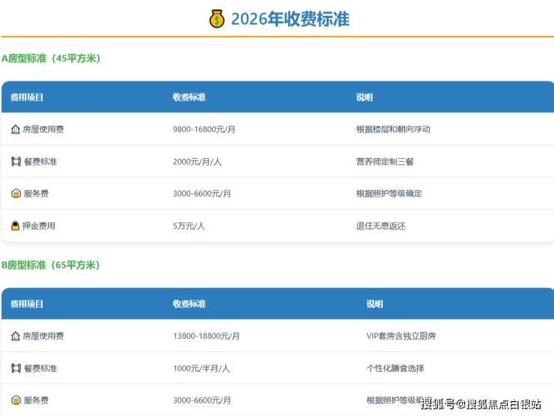Image resolution: width=554 pixels, height=416 pixels.
Task: Click the 搜狐号@搜狐焦点白银站 watermark
Action: tap(481, 405)
